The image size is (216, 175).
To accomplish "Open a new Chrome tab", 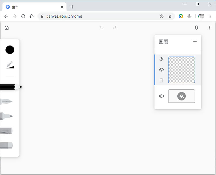I will (x=72, y=7).
